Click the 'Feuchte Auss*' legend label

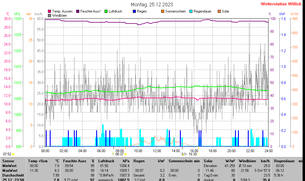[x=91, y=12]
